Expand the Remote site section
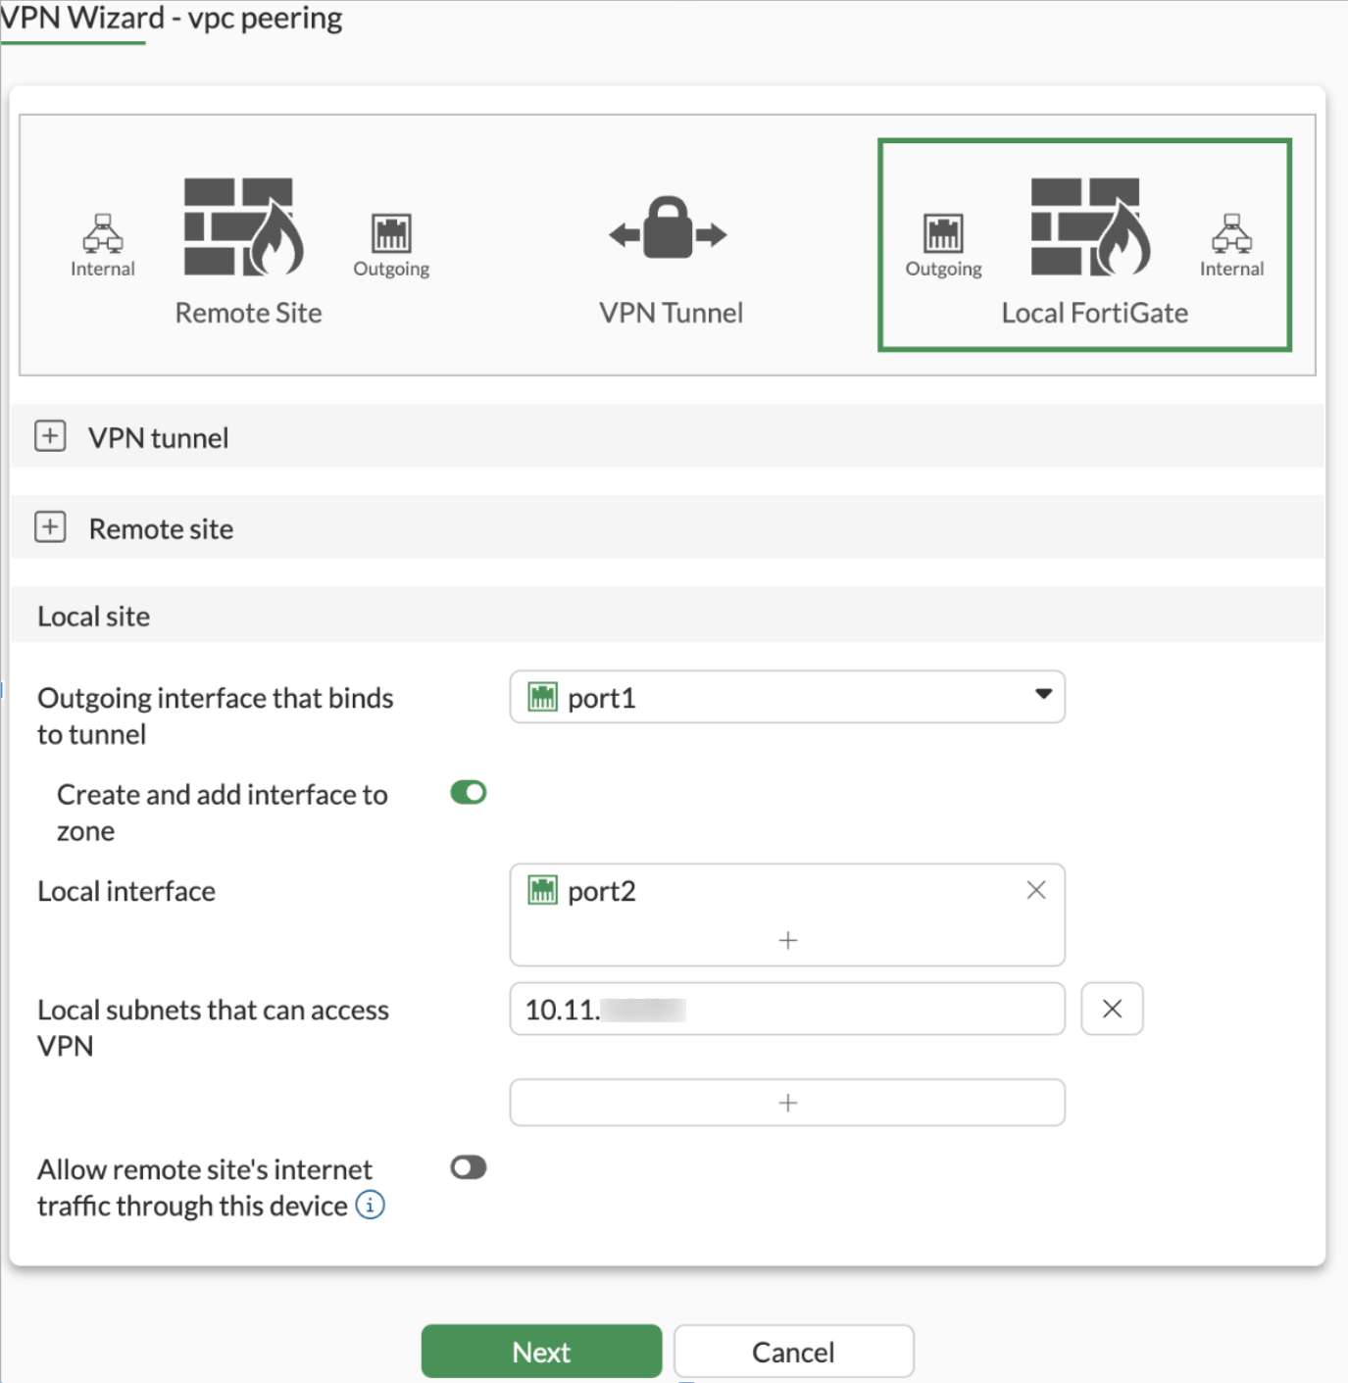Viewport: 1348px width, 1383px height. [50, 526]
